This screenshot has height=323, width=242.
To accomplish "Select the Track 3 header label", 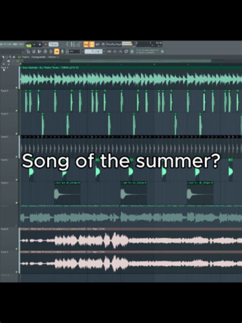I will pyautogui.click(x=5, y=114).
